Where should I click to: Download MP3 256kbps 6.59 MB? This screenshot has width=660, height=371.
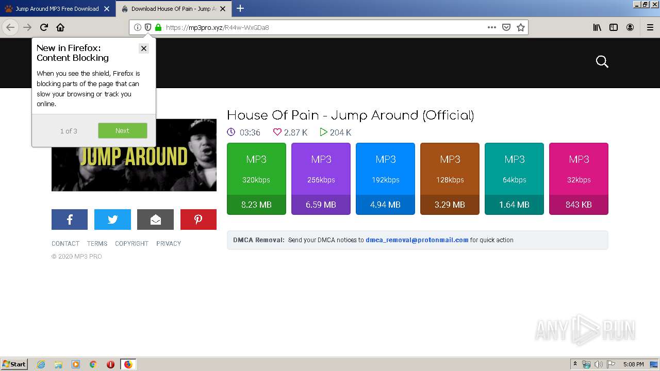pos(321,179)
